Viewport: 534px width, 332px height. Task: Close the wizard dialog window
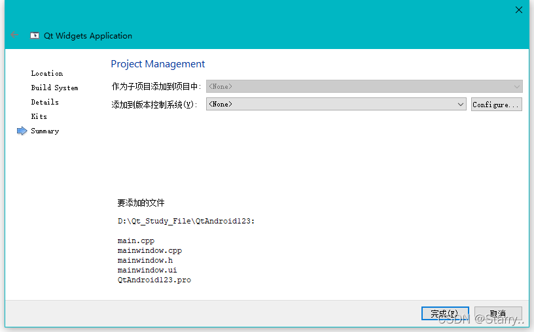(x=519, y=10)
